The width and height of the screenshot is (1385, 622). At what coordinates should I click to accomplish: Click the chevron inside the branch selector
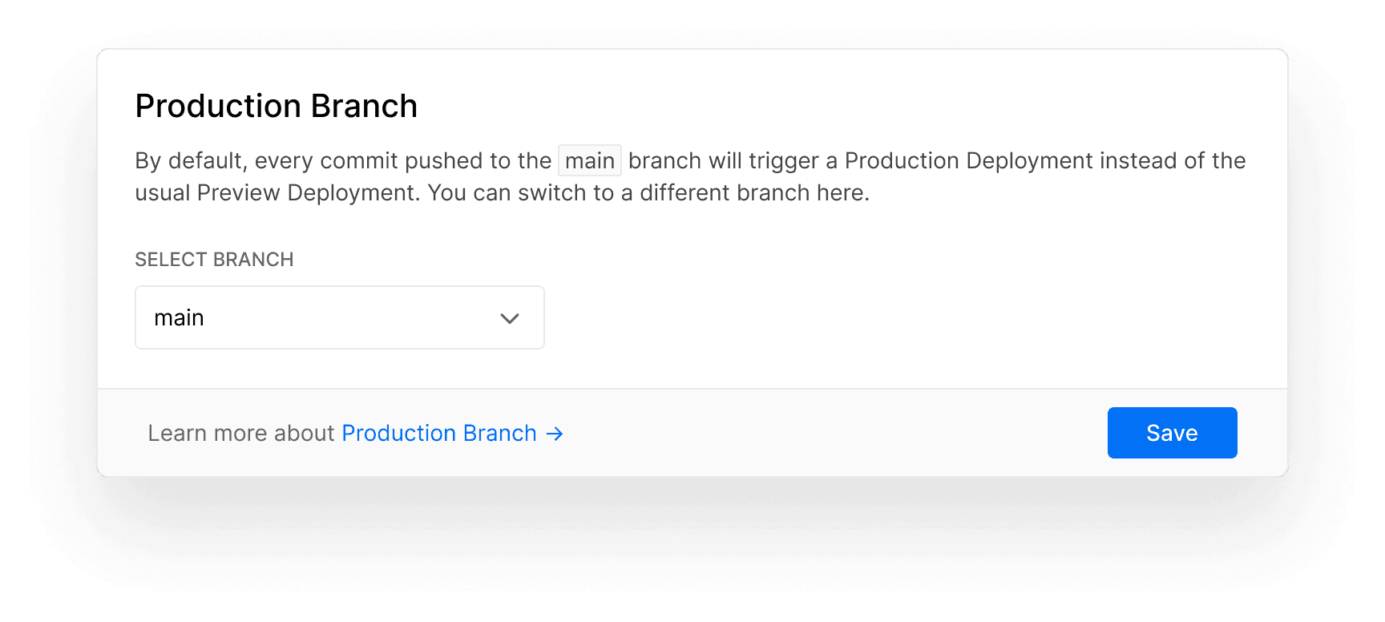coord(510,318)
